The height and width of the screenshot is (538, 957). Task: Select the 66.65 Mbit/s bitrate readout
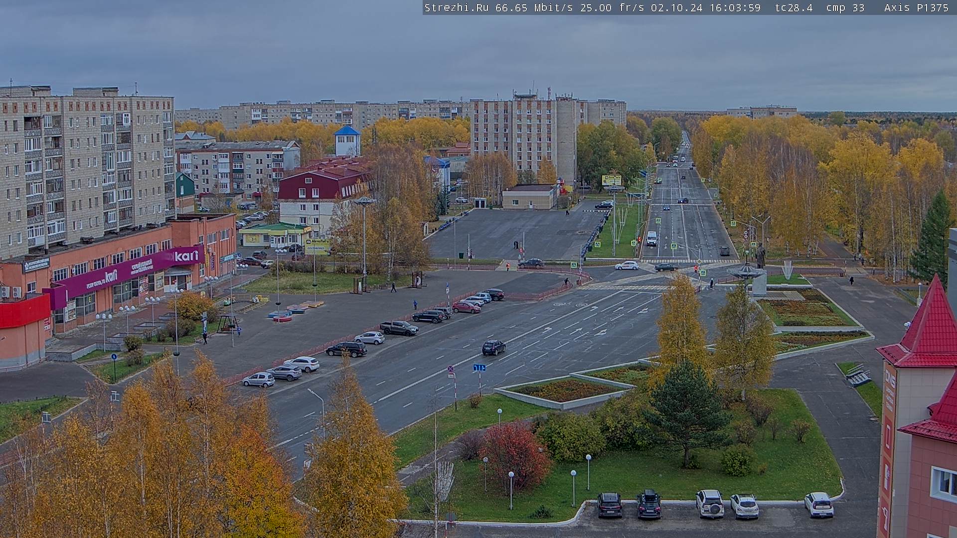pyautogui.click(x=534, y=7)
